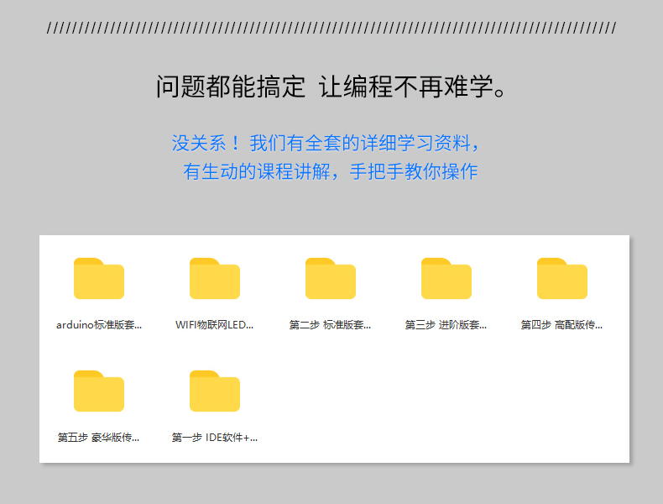
Task: Open the WIFI物联网LED folder icon
Action: (215, 279)
